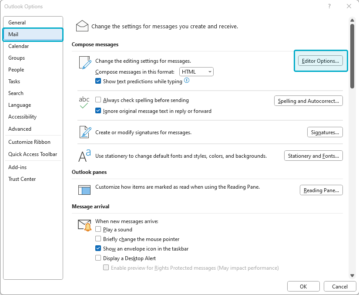Click the abc spelling checkmark icon

click(84, 102)
